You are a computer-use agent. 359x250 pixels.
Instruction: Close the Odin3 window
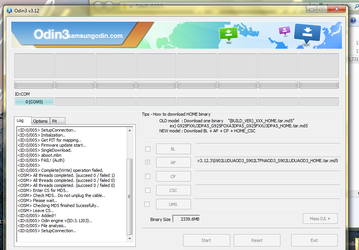point(337,9)
